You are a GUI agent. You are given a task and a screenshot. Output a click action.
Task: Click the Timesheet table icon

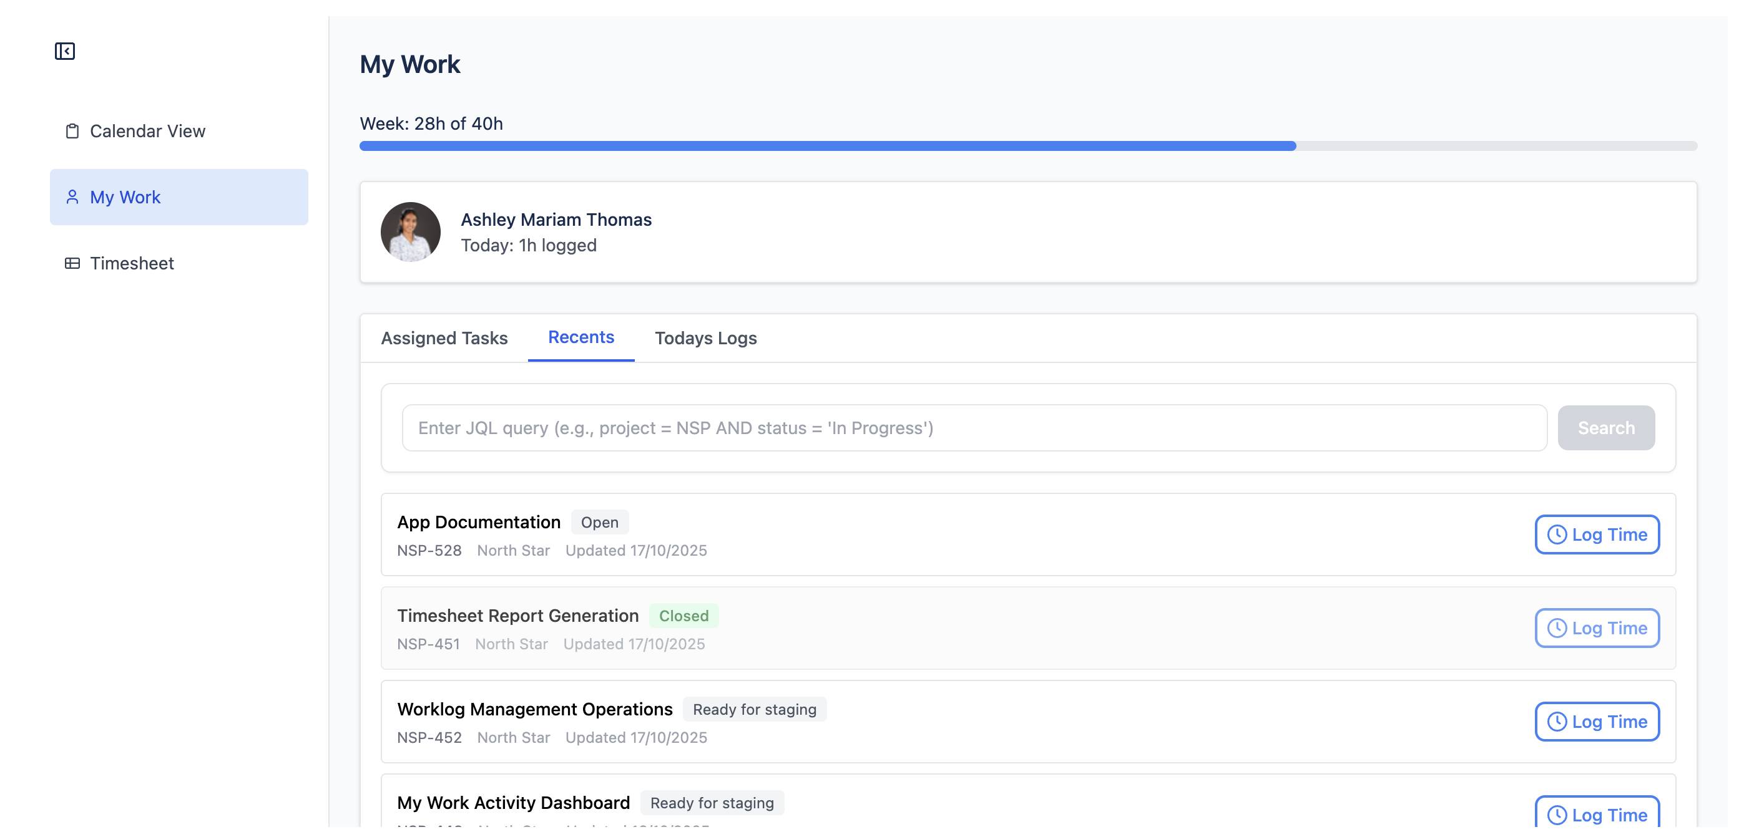point(72,263)
